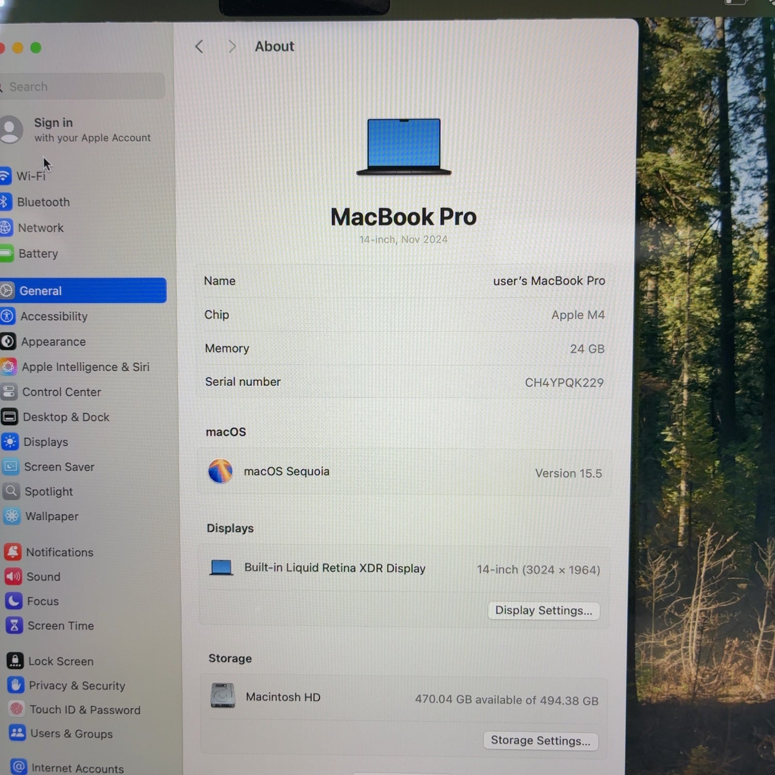Click the Notifications bell icon
This screenshot has width=775, height=775.
point(13,552)
